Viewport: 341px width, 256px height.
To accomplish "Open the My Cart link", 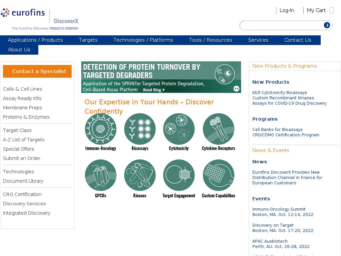I will click(x=316, y=10).
